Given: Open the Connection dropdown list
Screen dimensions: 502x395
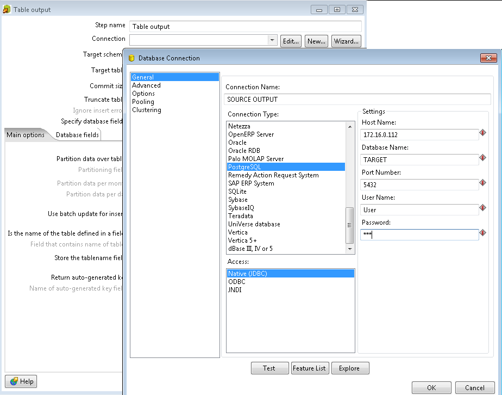Looking at the screenshot, I should point(272,39).
